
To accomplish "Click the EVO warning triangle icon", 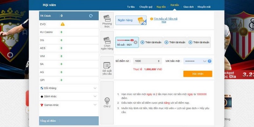I will (x=63, y=24).
